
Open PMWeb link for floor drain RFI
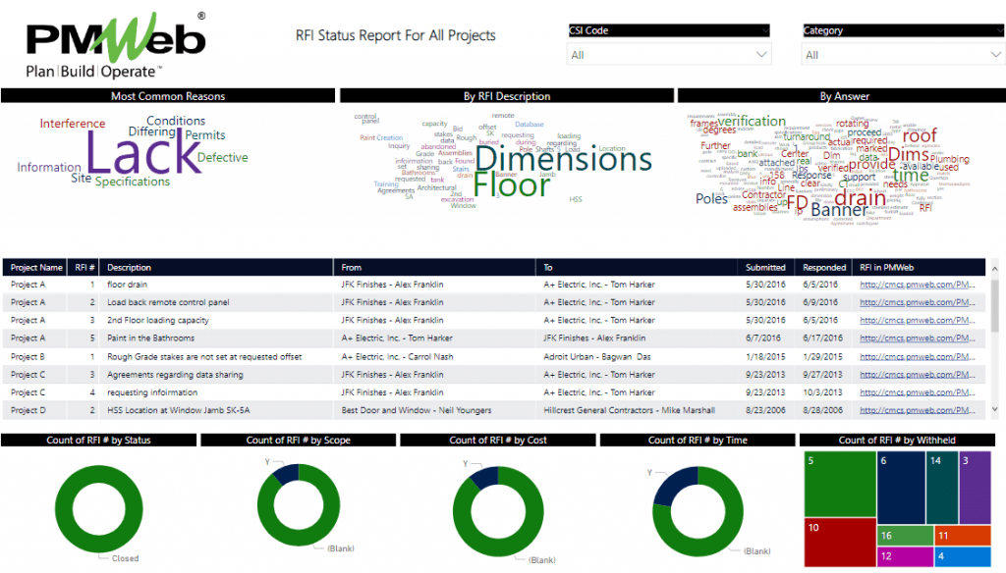(x=918, y=285)
